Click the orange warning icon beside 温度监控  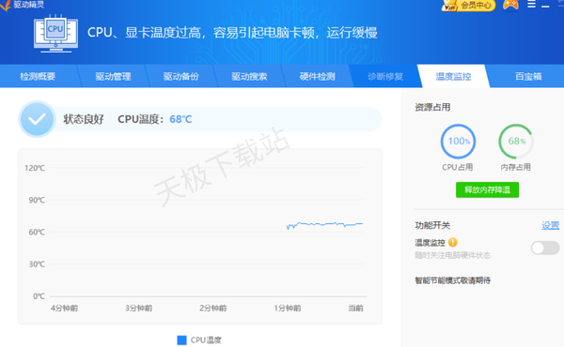click(x=453, y=242)
